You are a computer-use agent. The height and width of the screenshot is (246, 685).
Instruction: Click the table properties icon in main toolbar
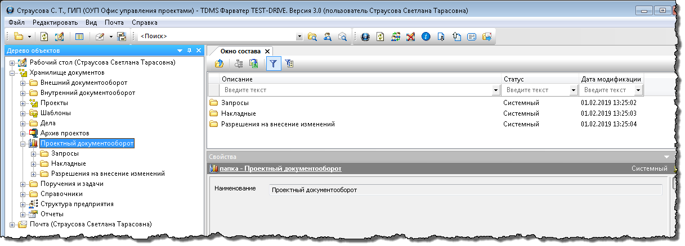point(79,37)
